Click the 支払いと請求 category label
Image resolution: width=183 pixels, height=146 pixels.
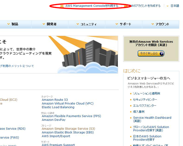(x=48, y=113)
